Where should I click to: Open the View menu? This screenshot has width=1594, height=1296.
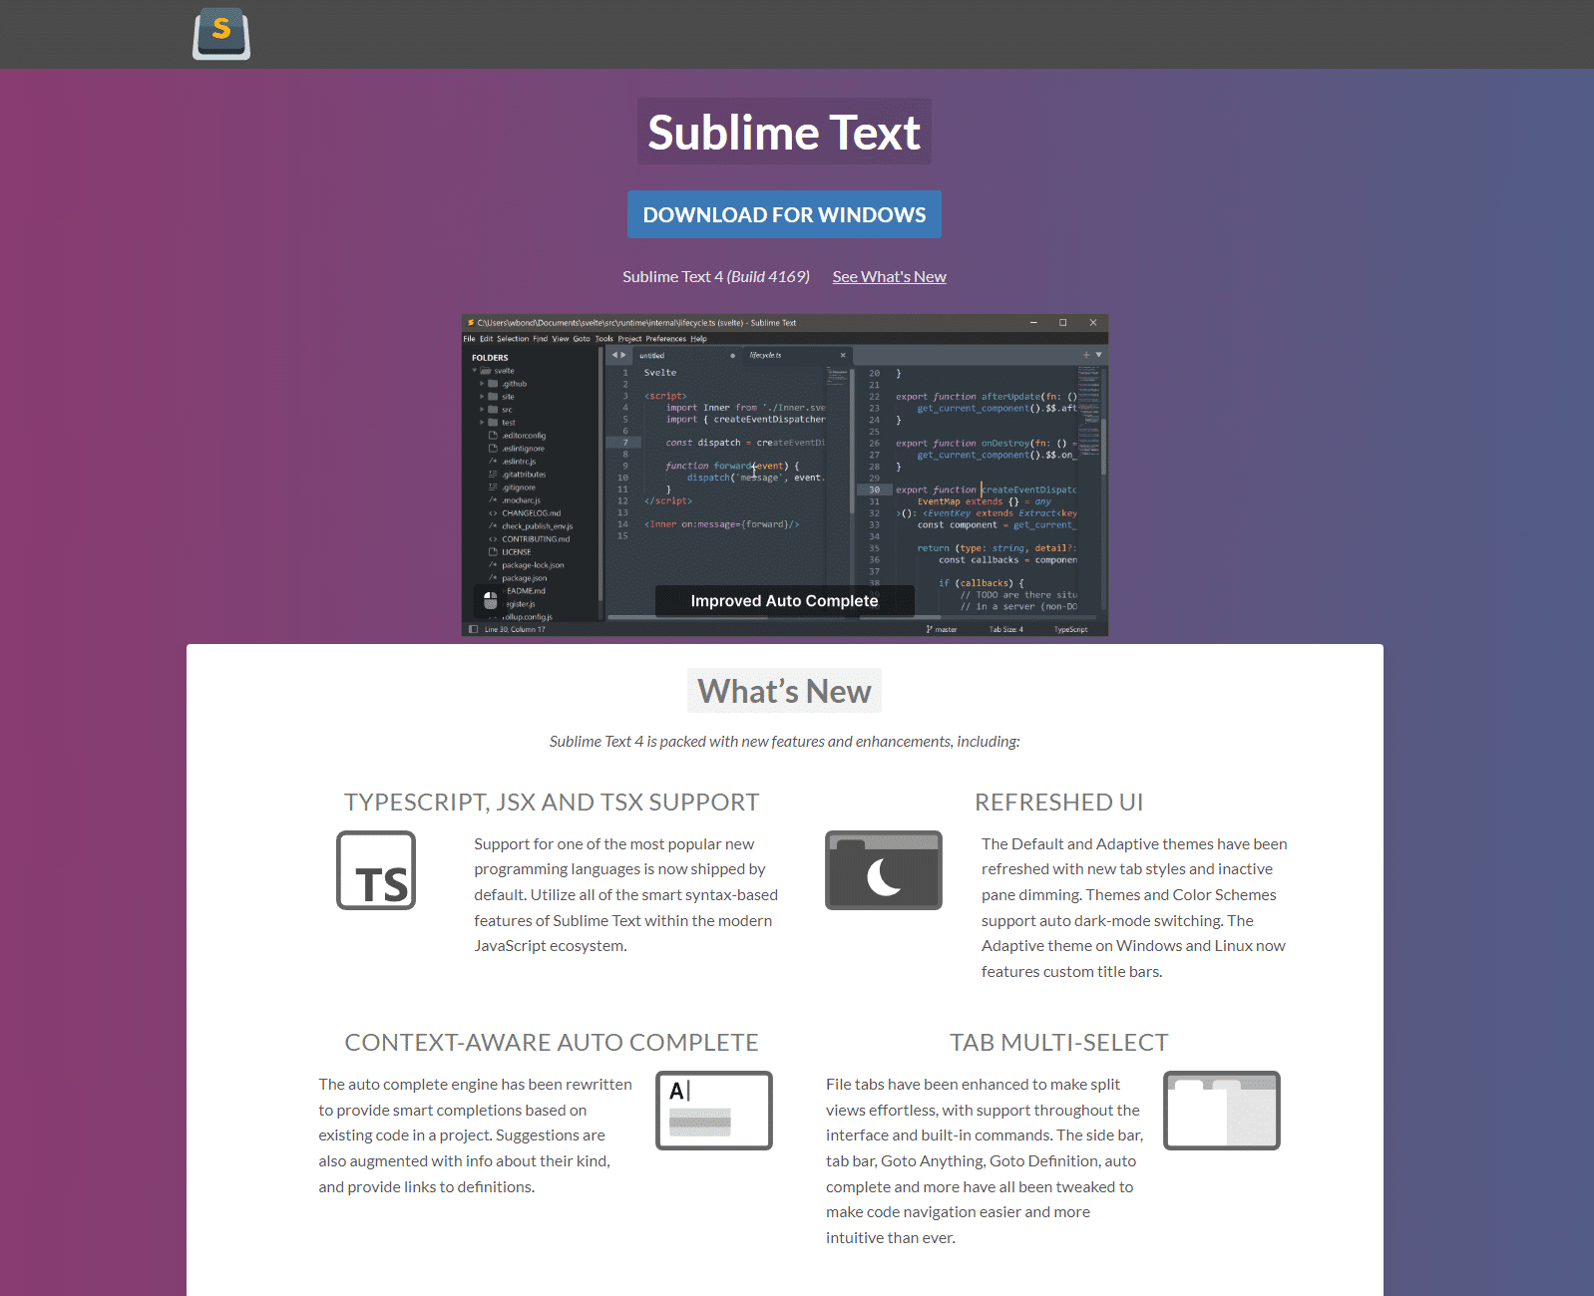pyautogui.click(x=561, y=339)
